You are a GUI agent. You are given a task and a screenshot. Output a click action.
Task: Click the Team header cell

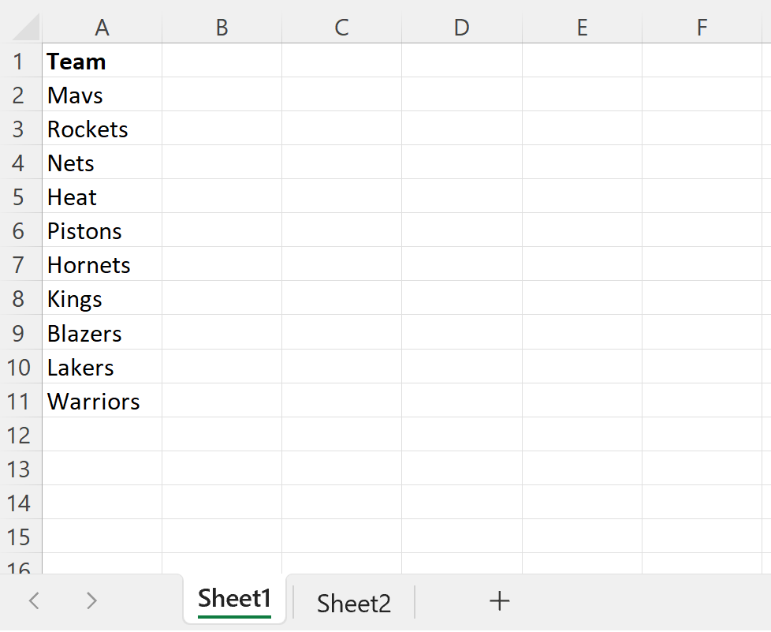(102, 61)
